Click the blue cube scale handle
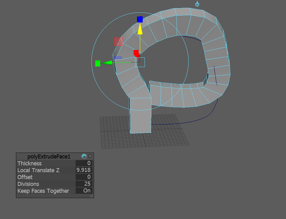Screen dimensions: 286x219 tap(140, 19)
